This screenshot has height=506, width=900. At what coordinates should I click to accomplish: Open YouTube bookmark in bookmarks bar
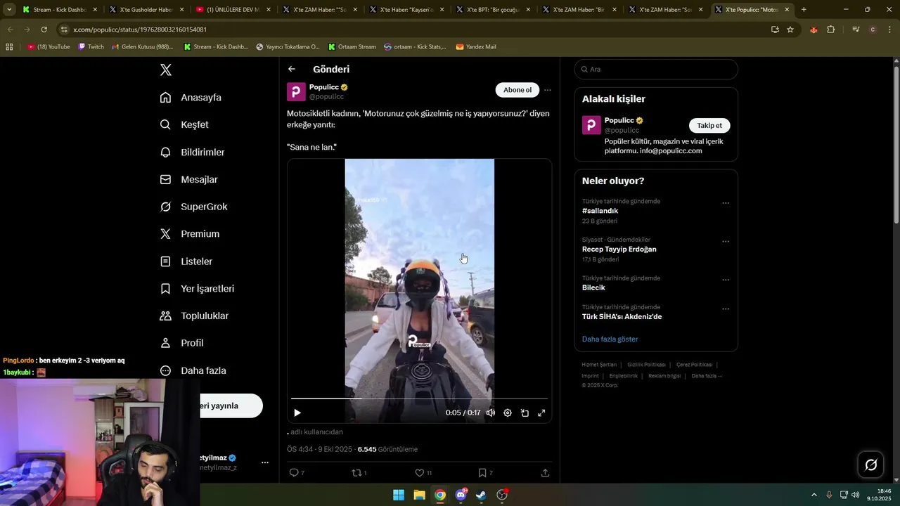coord(49,47)
